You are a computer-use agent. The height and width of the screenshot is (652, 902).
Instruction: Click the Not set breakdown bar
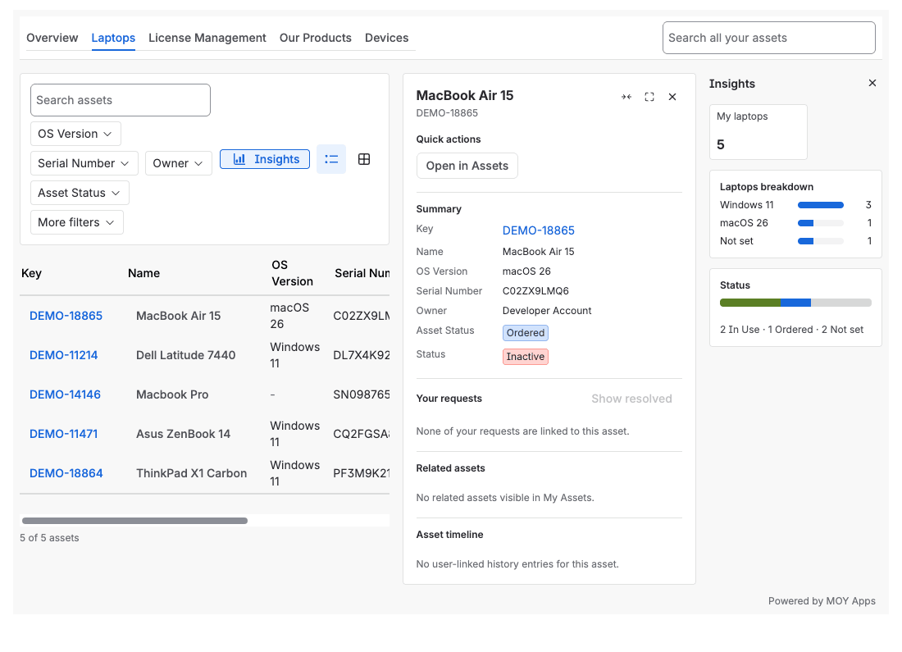pos(820,241)
